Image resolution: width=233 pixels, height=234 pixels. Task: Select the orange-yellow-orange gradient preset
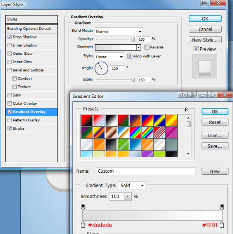pos(172,120)
